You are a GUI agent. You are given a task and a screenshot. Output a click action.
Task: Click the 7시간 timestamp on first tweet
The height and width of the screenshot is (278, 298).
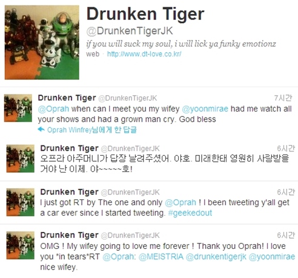click(283, 98)
